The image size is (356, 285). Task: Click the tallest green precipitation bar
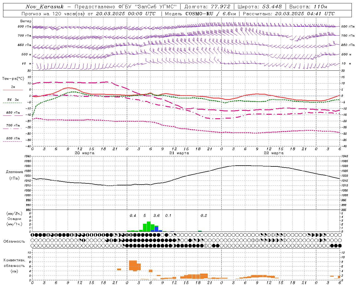(149, 227)
